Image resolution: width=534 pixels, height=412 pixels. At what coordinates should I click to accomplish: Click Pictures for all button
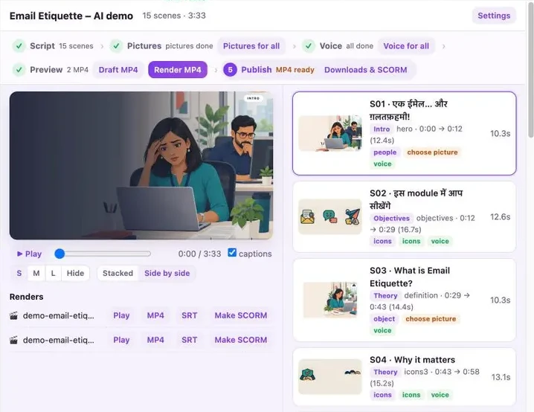click(x=251, y=46)
